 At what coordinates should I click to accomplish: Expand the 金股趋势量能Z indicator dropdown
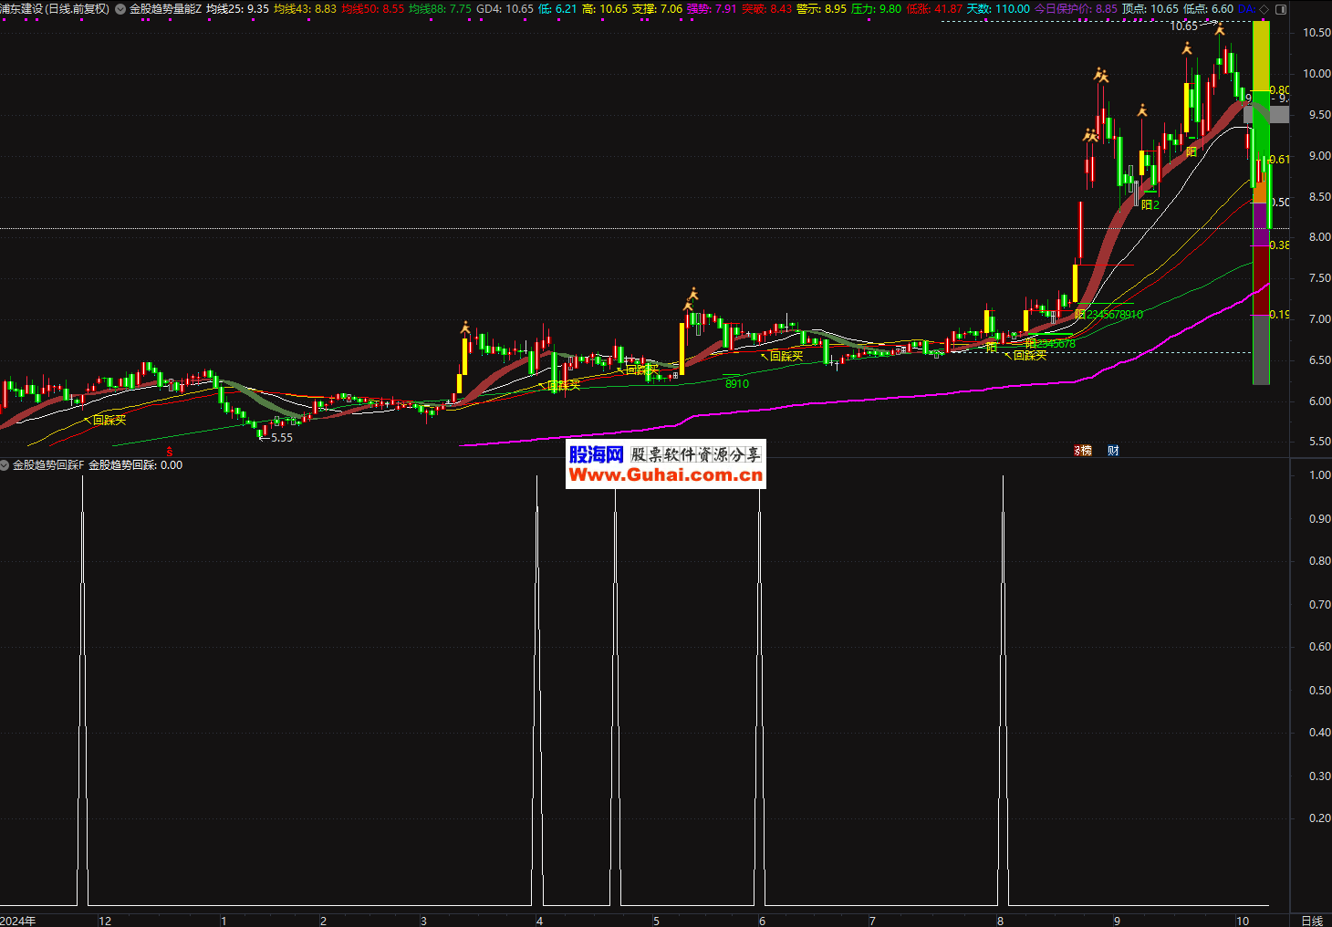click(120, 9)
